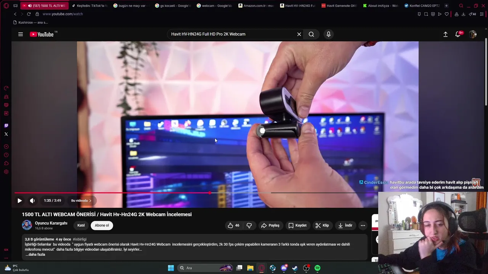Run search with the magnifier button
The height and width of the screenshot is (274, 488).
[x=311, y=34]
